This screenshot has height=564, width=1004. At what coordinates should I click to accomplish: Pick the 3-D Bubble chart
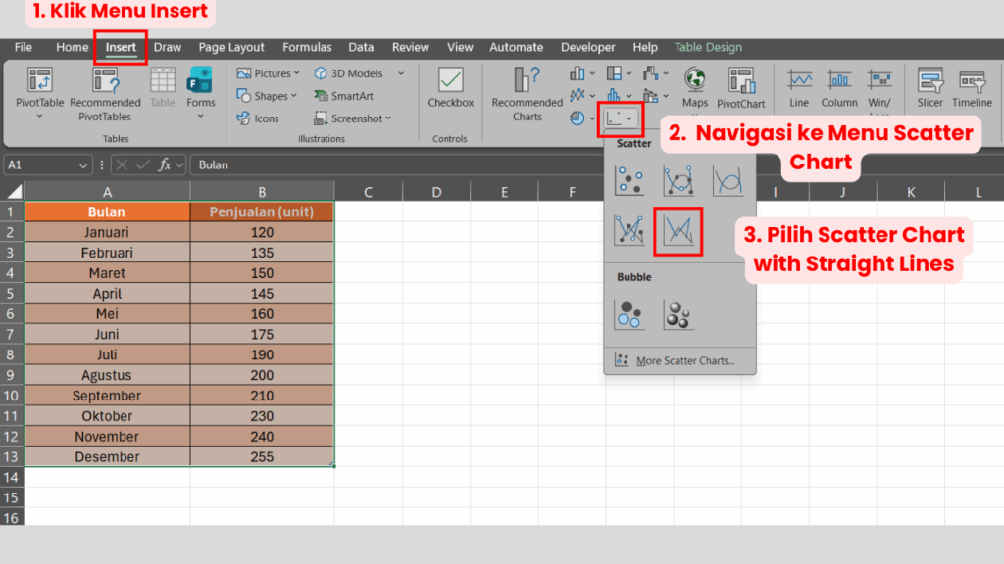(x=678, y=314)
